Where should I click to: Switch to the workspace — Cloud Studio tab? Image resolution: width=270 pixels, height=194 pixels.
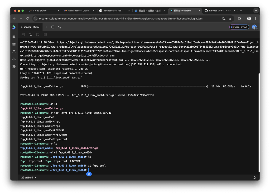(79, 11)
